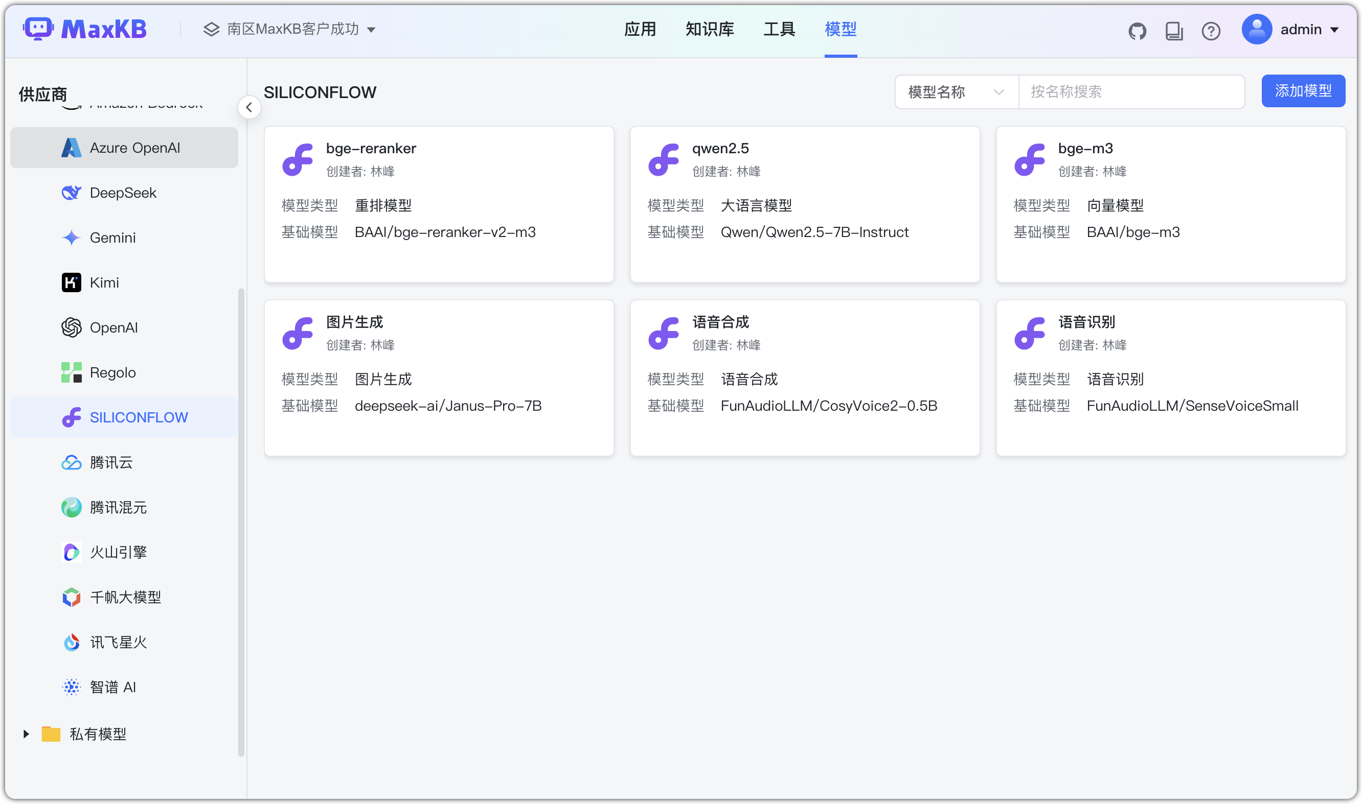Click the Kimi provider icon
Image resolution: width=1362 pixels, height=804 pixels.
click(x=71, y=283)
